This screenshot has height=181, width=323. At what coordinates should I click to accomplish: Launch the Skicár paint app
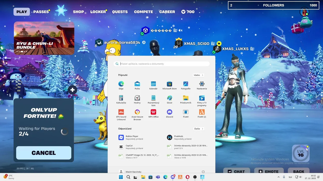170,99
